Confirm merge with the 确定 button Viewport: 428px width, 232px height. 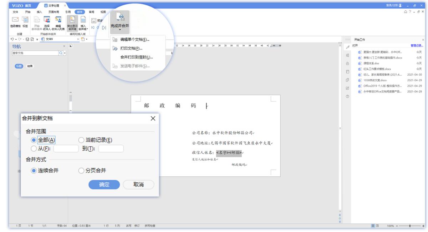pyautogui.click(x=104, y=185)
